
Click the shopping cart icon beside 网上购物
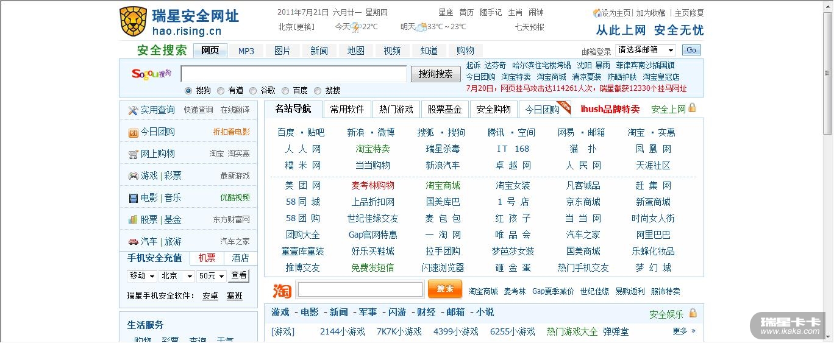[x=133, y=154]
